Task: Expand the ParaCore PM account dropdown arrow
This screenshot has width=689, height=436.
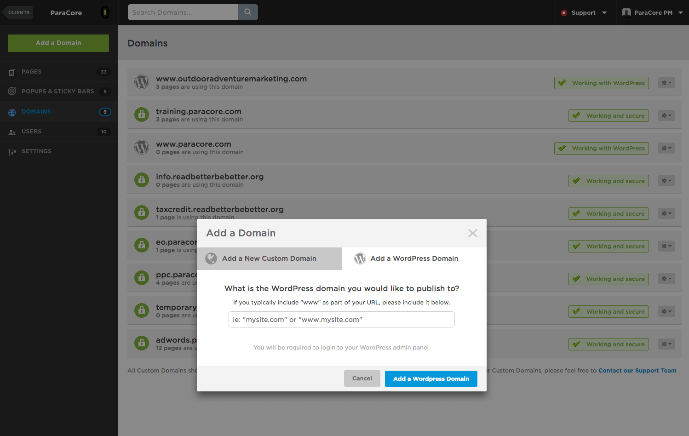Action: (x=681, y=13)
